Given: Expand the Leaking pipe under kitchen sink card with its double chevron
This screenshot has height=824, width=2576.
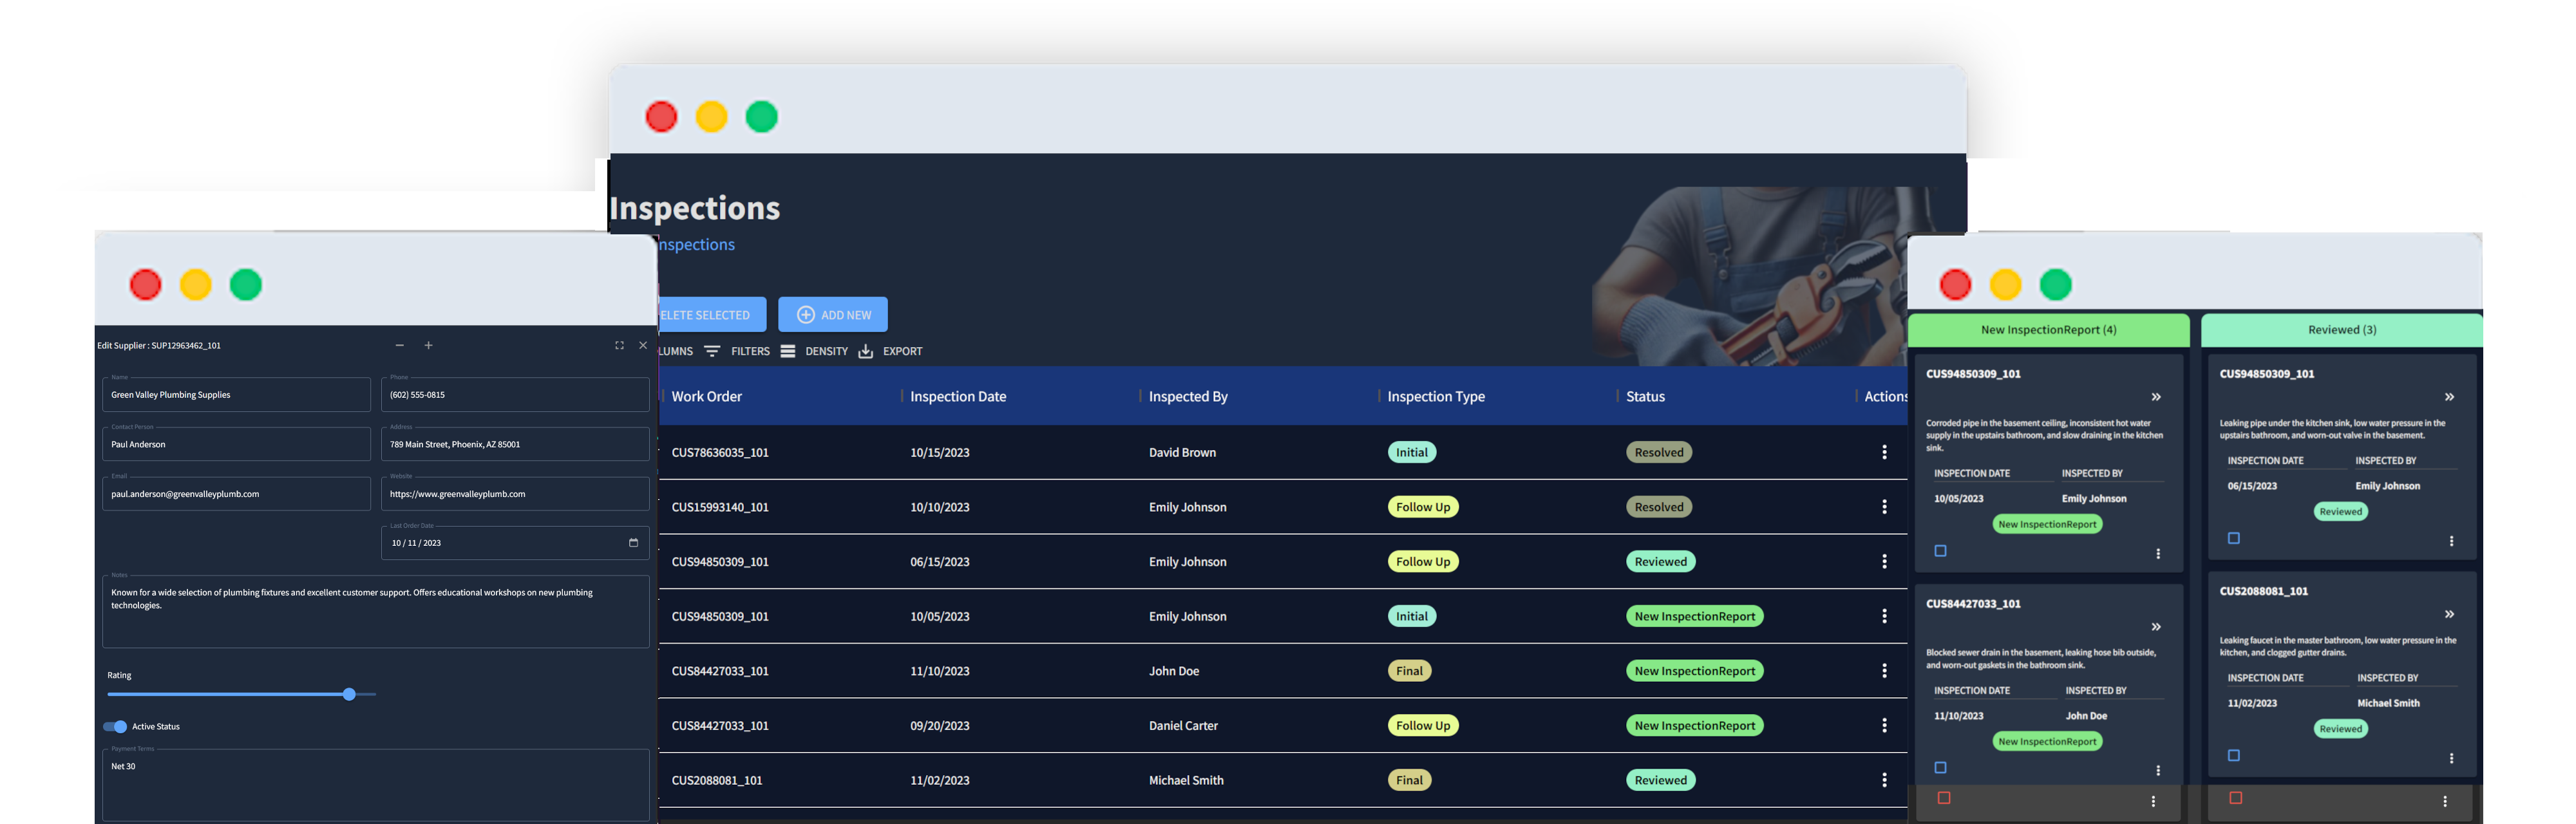Looking at the screenshot, I should 2449,397.
